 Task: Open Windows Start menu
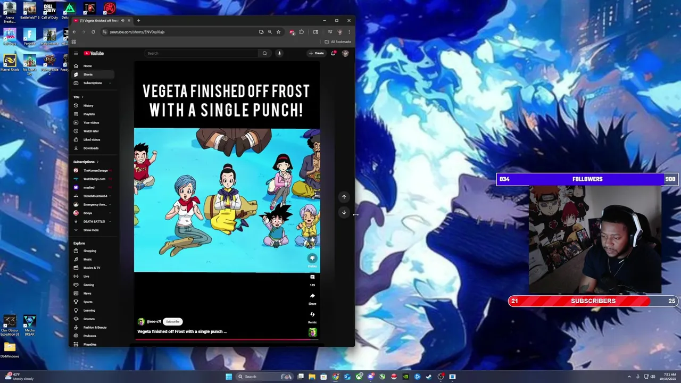229,377
